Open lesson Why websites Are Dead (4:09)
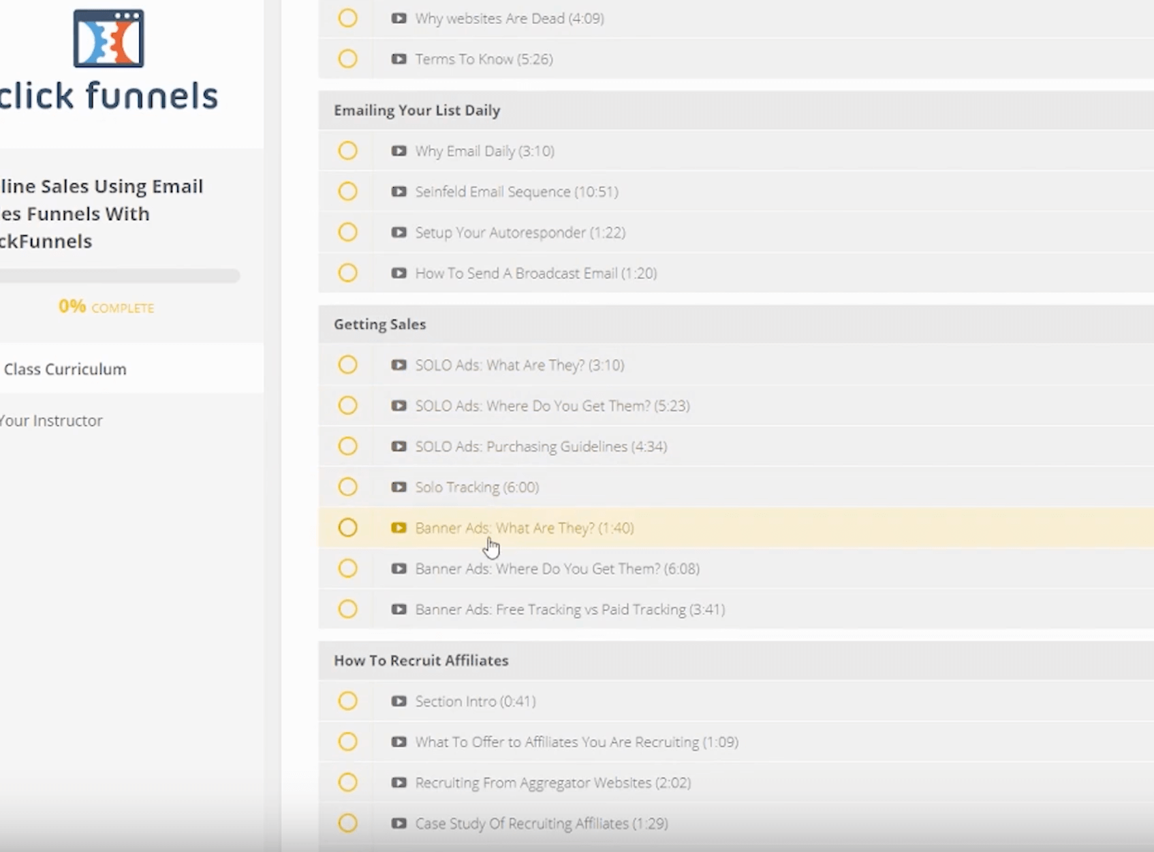Viewport: 1154px width, 852px height. [x=510, y=18]
